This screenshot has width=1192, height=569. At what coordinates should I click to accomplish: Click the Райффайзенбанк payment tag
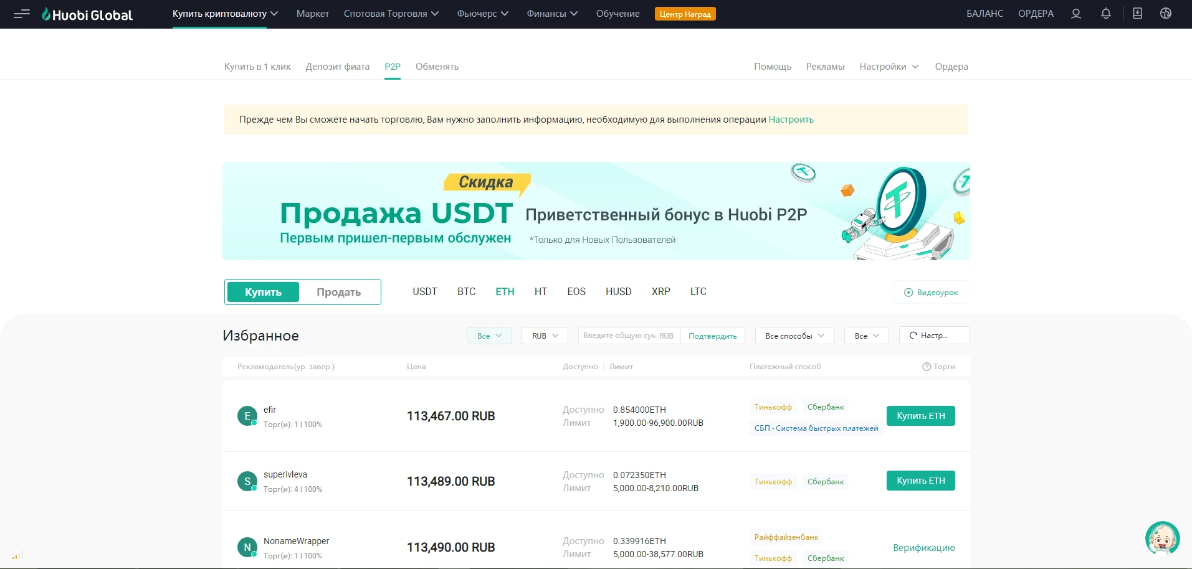pyautogui.click(x=786, y=537)
